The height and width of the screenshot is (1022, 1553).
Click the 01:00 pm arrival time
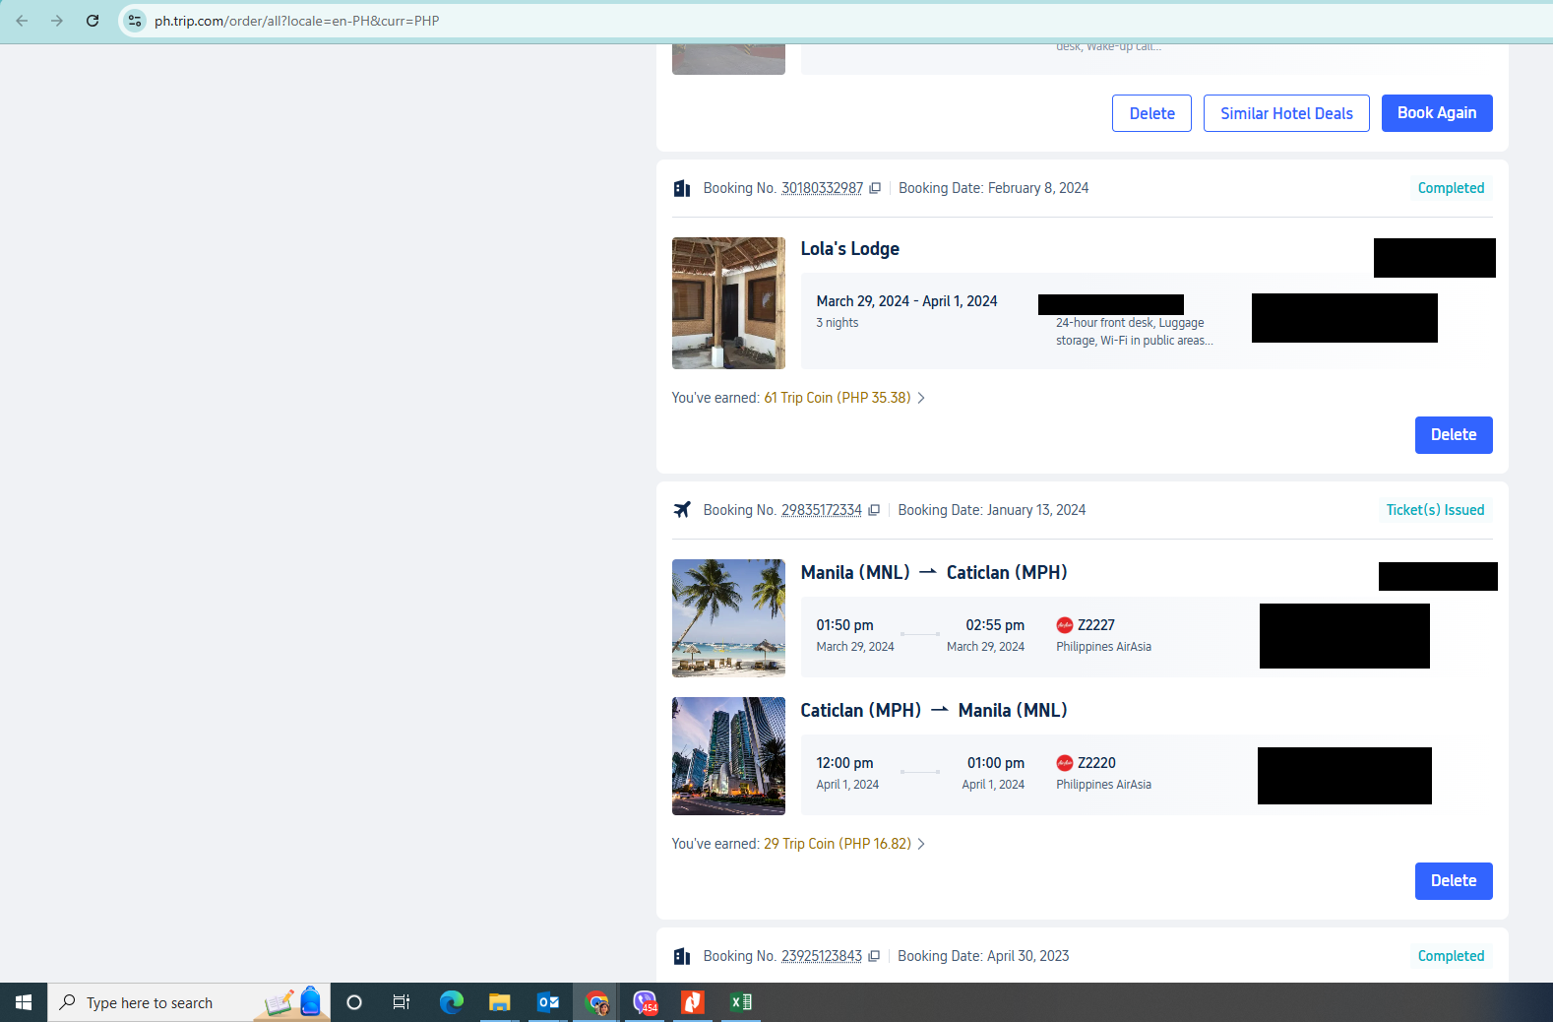pos(996,763)
